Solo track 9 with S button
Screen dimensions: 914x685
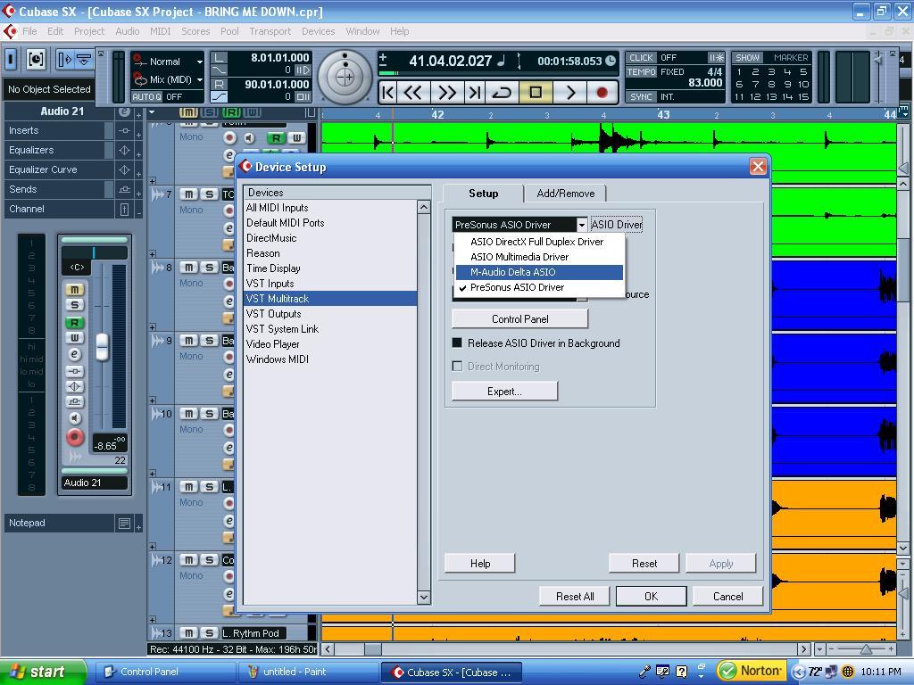pos(209,340)
